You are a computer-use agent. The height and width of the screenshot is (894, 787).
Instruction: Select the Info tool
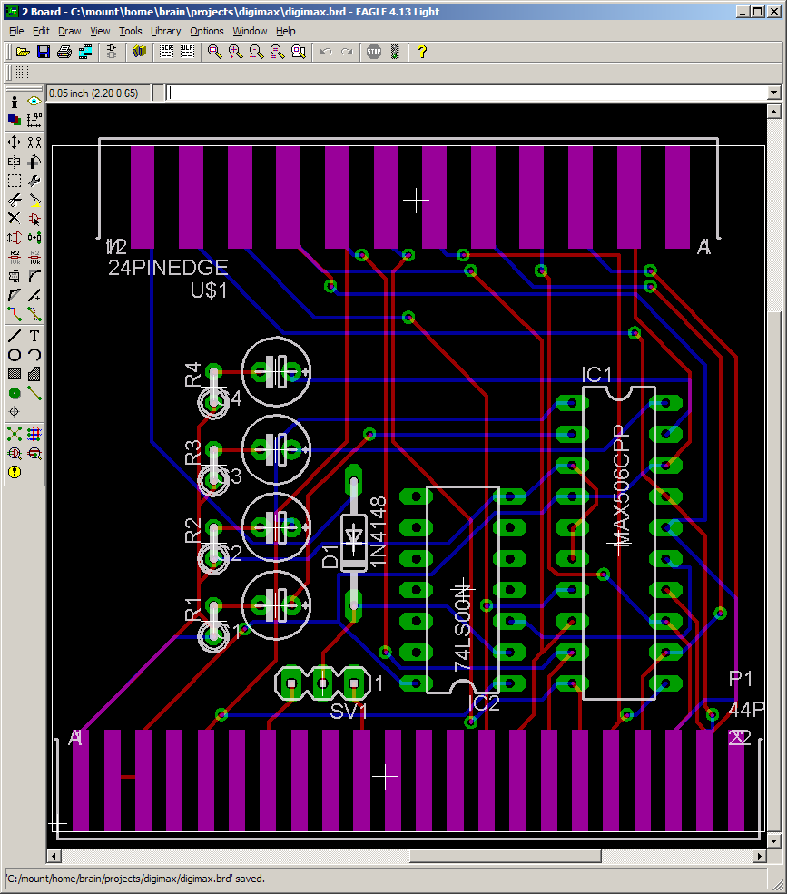pyautogui.click(x=15, y=102)
